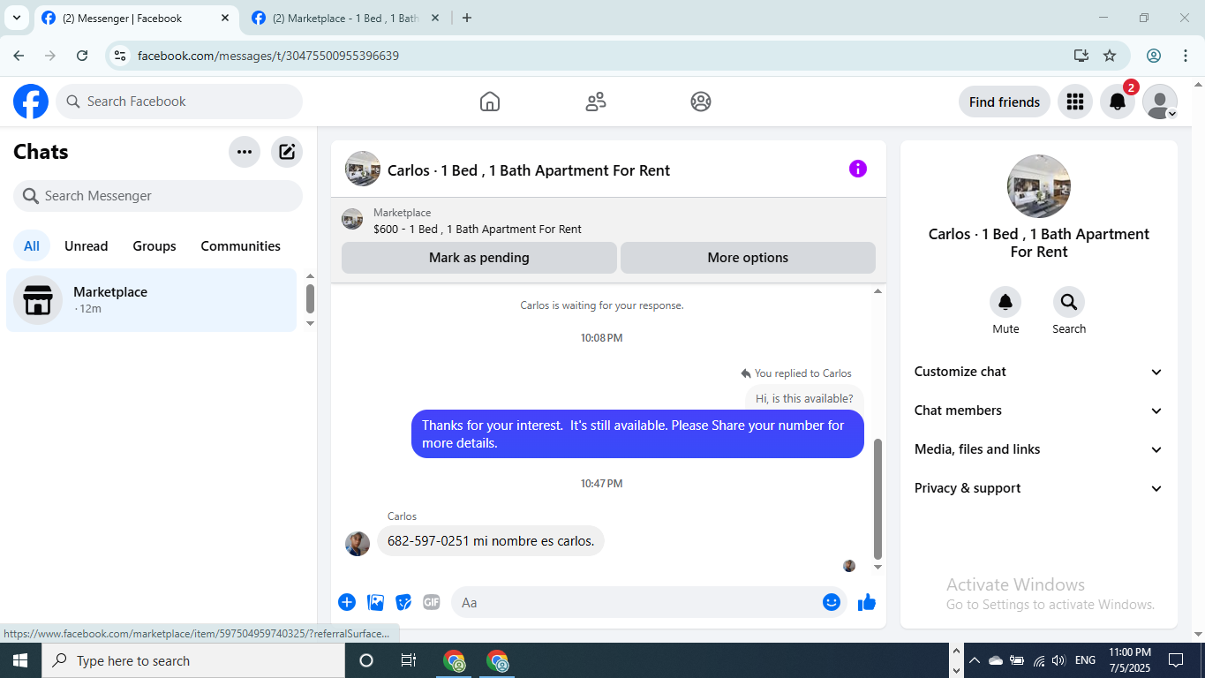Start a new message with compose icon
Screen dimensions: 1205x678
(287, 152)
